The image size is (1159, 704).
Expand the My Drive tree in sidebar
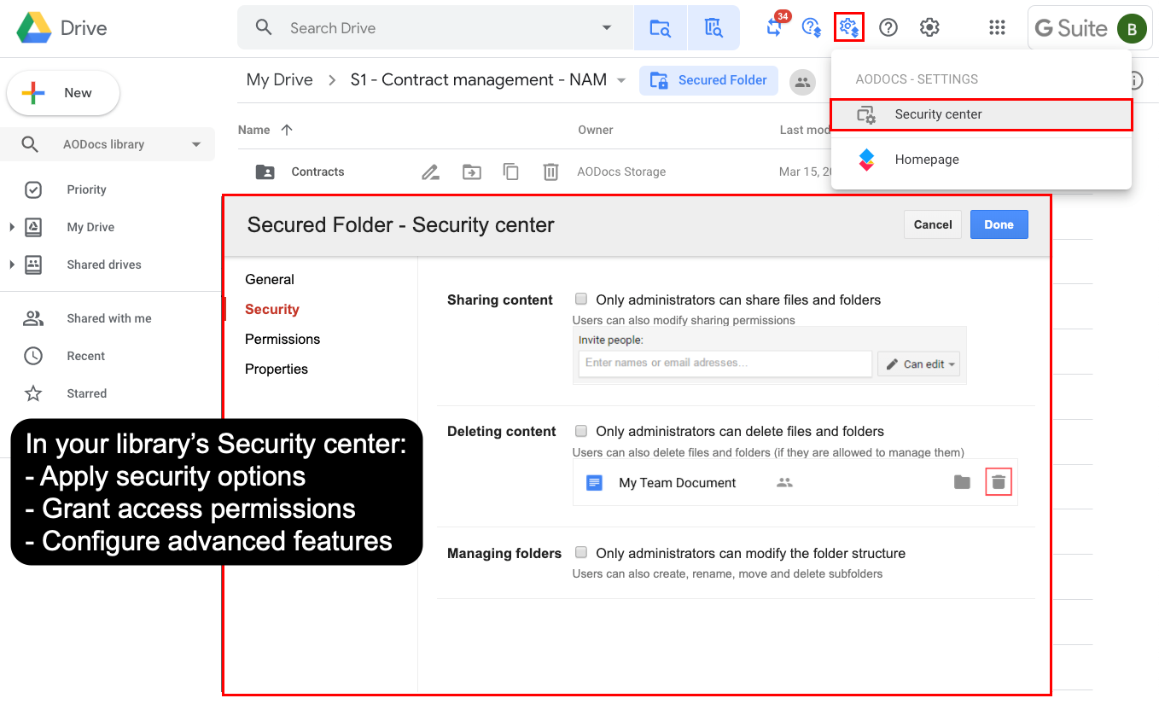tap(12, 227)
